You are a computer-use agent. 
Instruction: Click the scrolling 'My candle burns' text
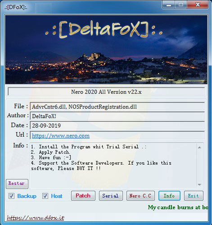[178, 207]
